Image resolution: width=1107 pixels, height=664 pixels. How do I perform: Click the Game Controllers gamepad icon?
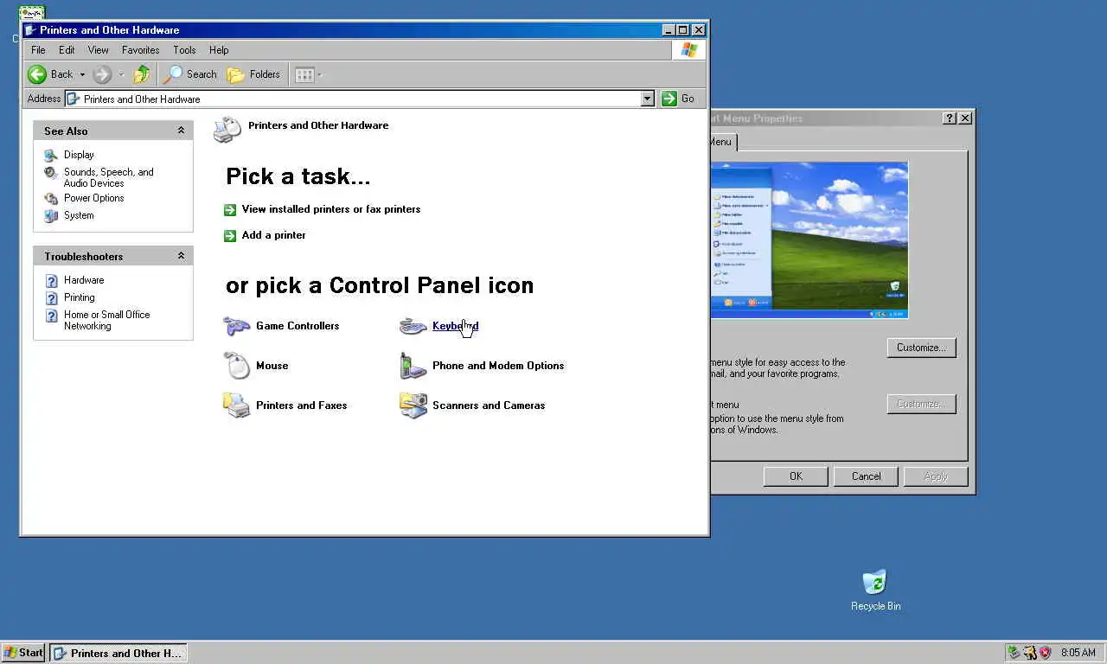237,326
